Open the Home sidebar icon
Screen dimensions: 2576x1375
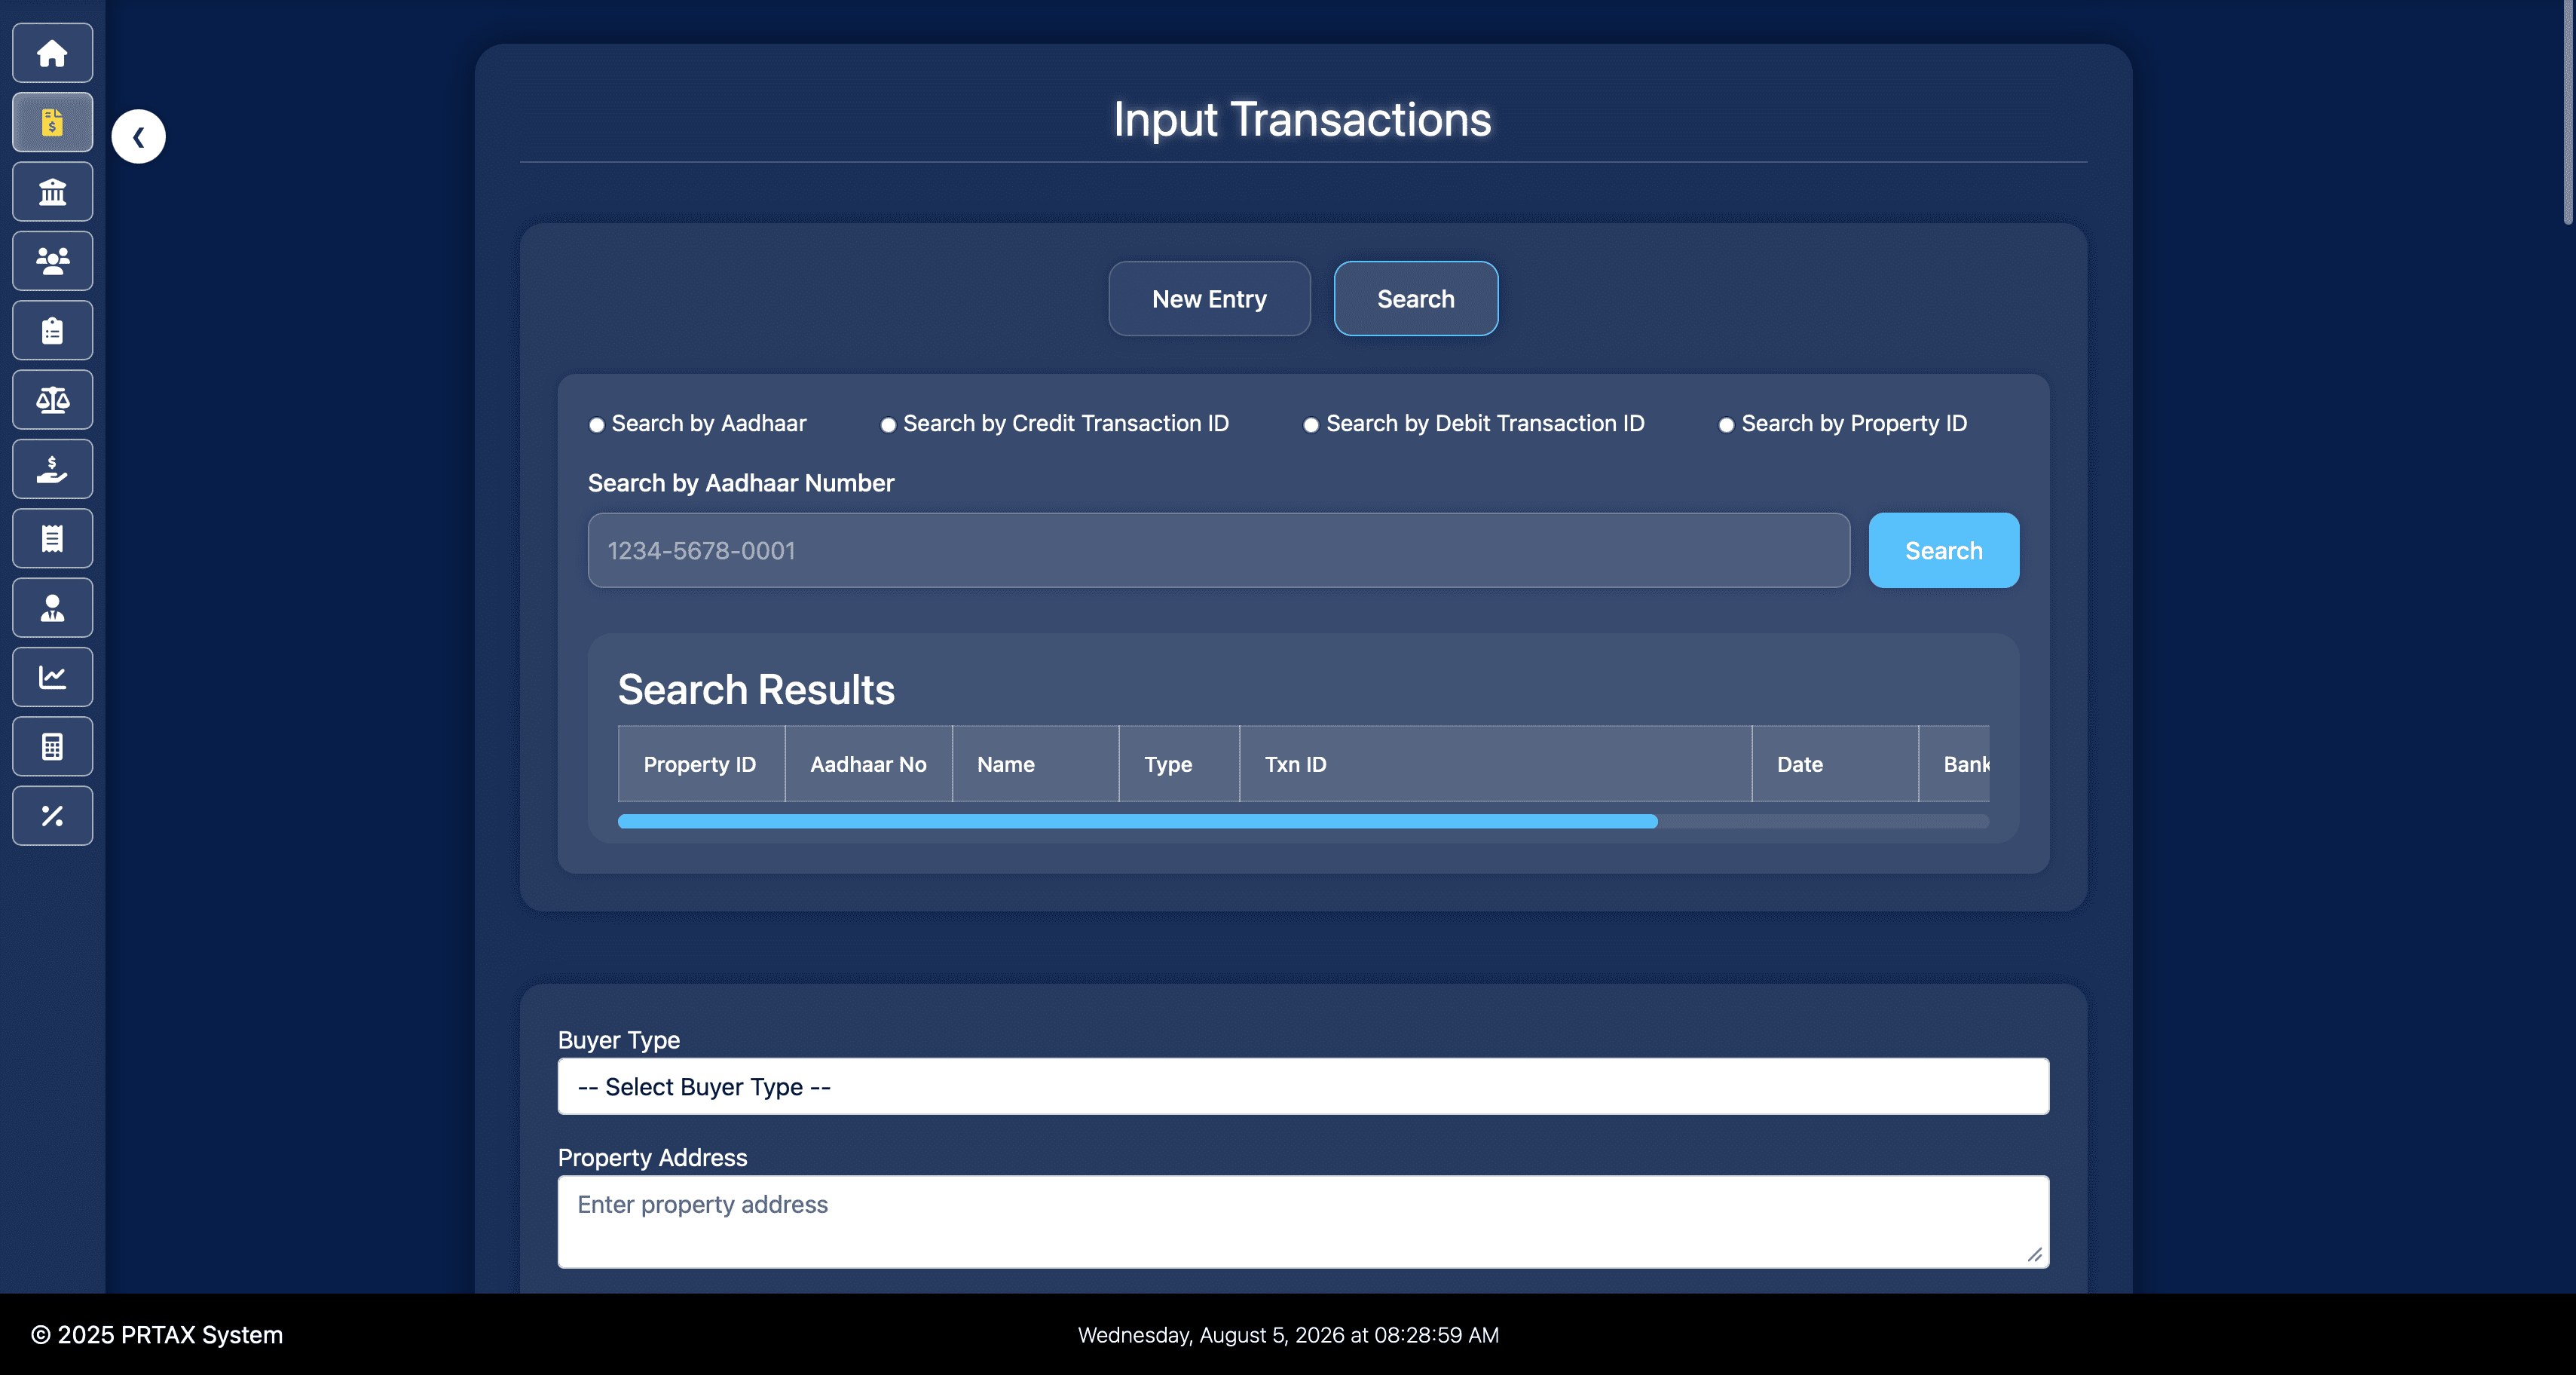52,53
